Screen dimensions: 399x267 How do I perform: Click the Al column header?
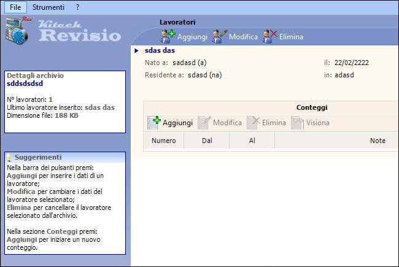(252, 141)
